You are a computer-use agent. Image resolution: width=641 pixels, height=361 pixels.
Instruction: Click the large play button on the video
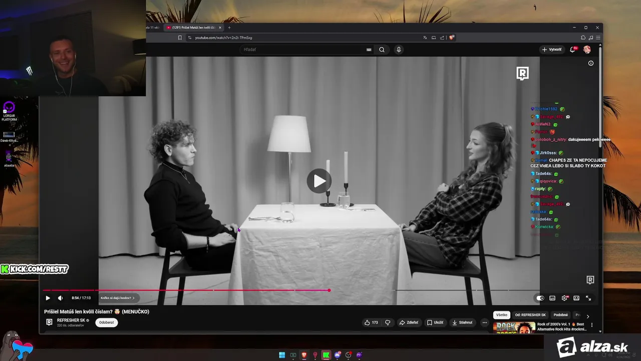[x=319, y=181]
